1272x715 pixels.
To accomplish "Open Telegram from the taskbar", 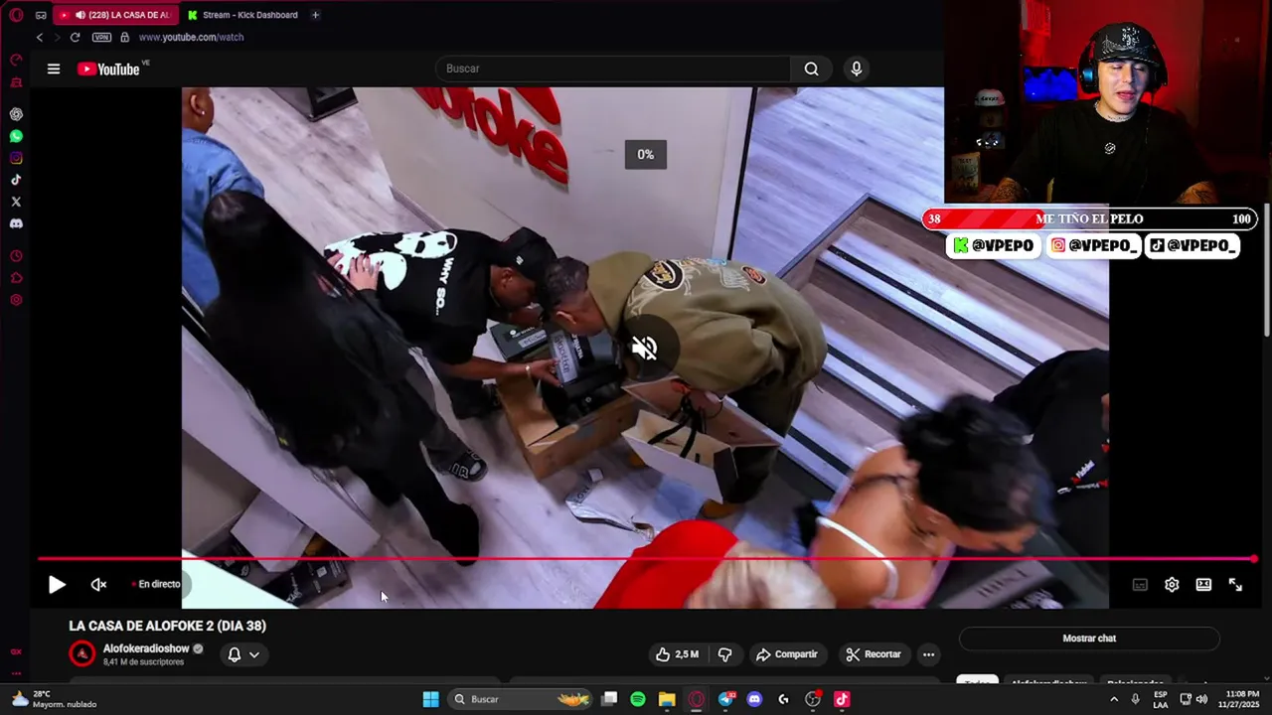I will [725, 699].
